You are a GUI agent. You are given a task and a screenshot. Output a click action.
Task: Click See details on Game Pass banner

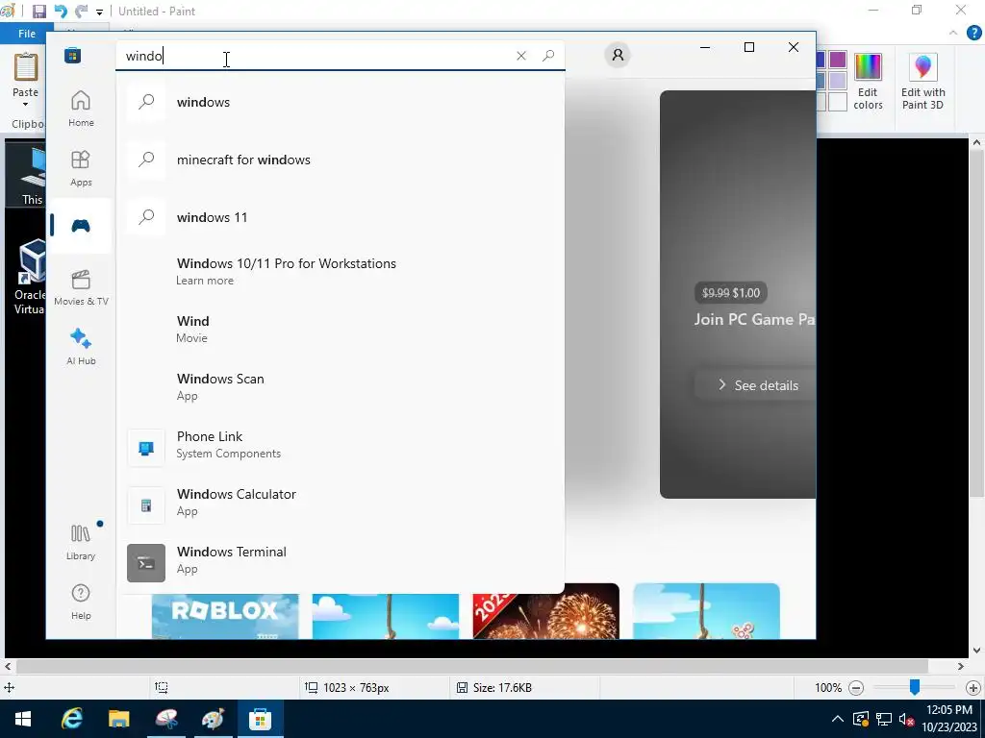(x=756, y=385)
